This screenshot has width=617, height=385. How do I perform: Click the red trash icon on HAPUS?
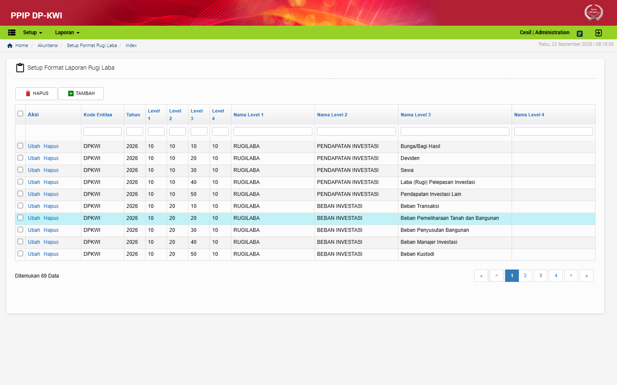[x=28, y=94]
